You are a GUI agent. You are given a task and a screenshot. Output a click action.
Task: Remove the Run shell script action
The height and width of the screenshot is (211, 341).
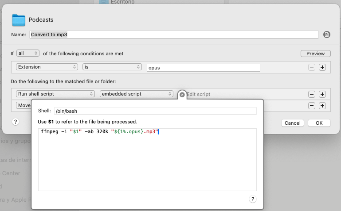312,94
